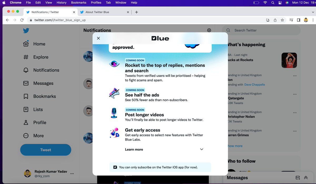This screenshot has height=184, width=316.
Task: Expand the Messages drawer
Action: coord(306,178)
